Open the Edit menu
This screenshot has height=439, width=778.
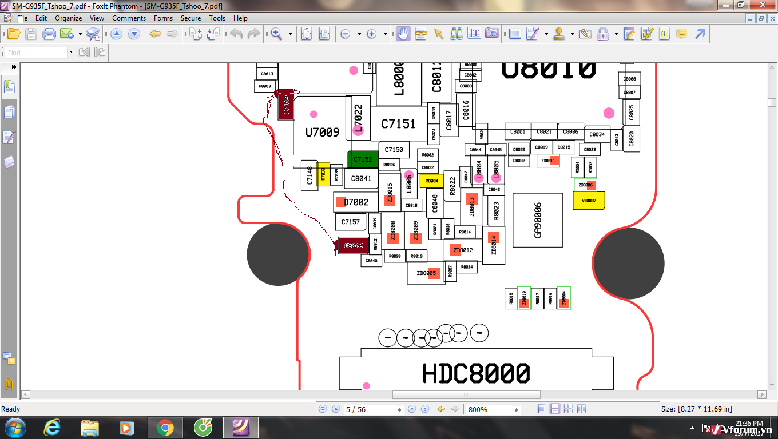click(x=41, y=18)
